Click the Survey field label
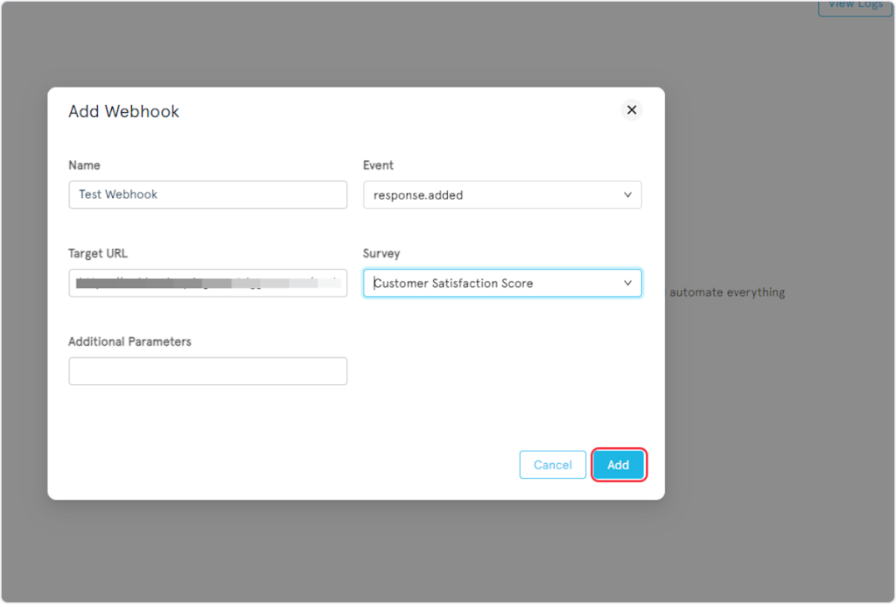The width and height of the screenshot is (896, 604). tap(381, 254)
